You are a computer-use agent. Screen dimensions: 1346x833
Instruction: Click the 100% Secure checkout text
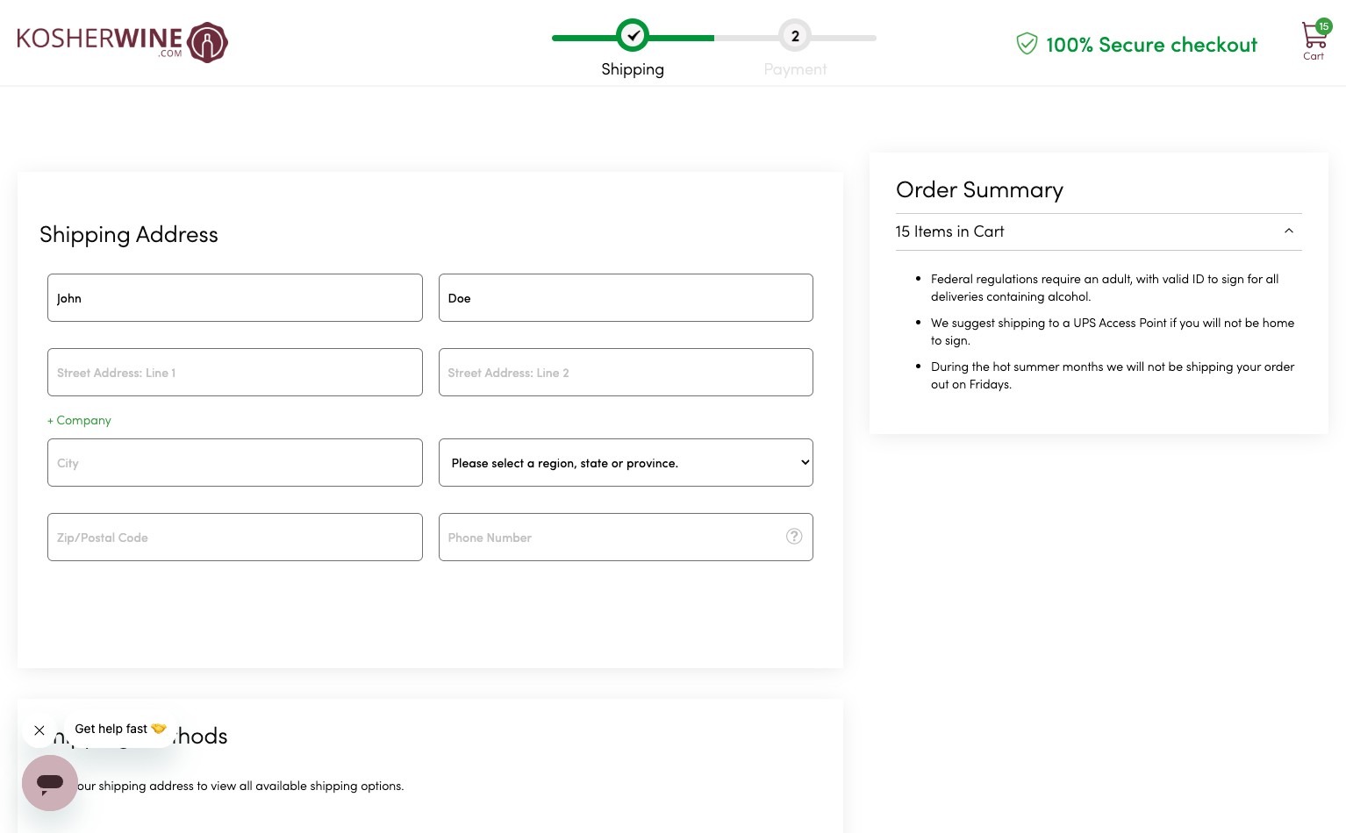(1151, 45)
